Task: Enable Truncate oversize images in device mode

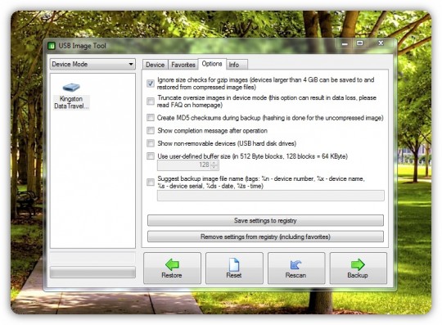Action: [151, 102]
